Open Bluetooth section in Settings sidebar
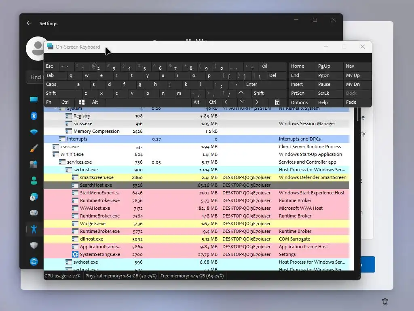This screenshot has height=311, width=414. (x=34, y=116)
